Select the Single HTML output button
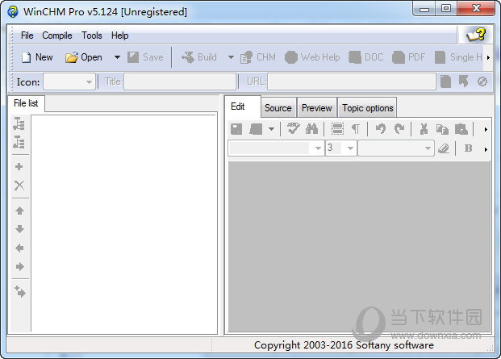The image size is (501, 359). (x=458, y=57)
